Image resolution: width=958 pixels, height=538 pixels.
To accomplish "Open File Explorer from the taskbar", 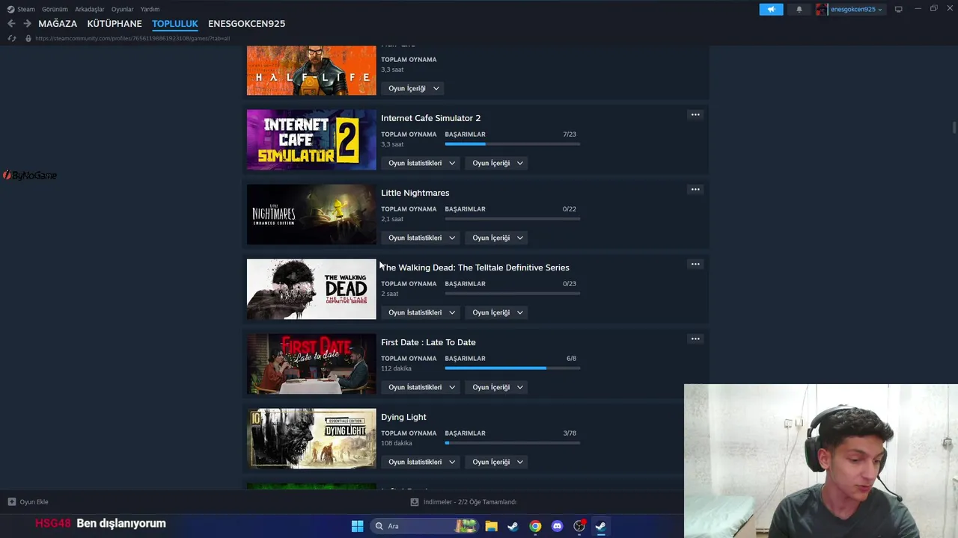I will click(x=491, y=526).
